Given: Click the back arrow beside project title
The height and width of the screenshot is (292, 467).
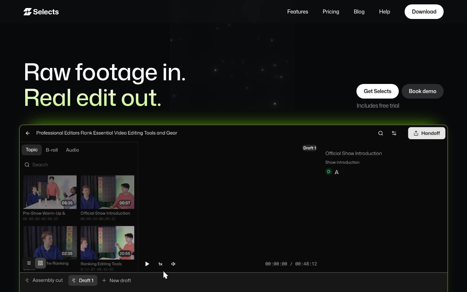Looking at the screenshot, I should pos(28,133).
